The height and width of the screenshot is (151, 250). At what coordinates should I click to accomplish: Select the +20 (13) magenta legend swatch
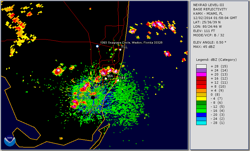coord(201,74)
